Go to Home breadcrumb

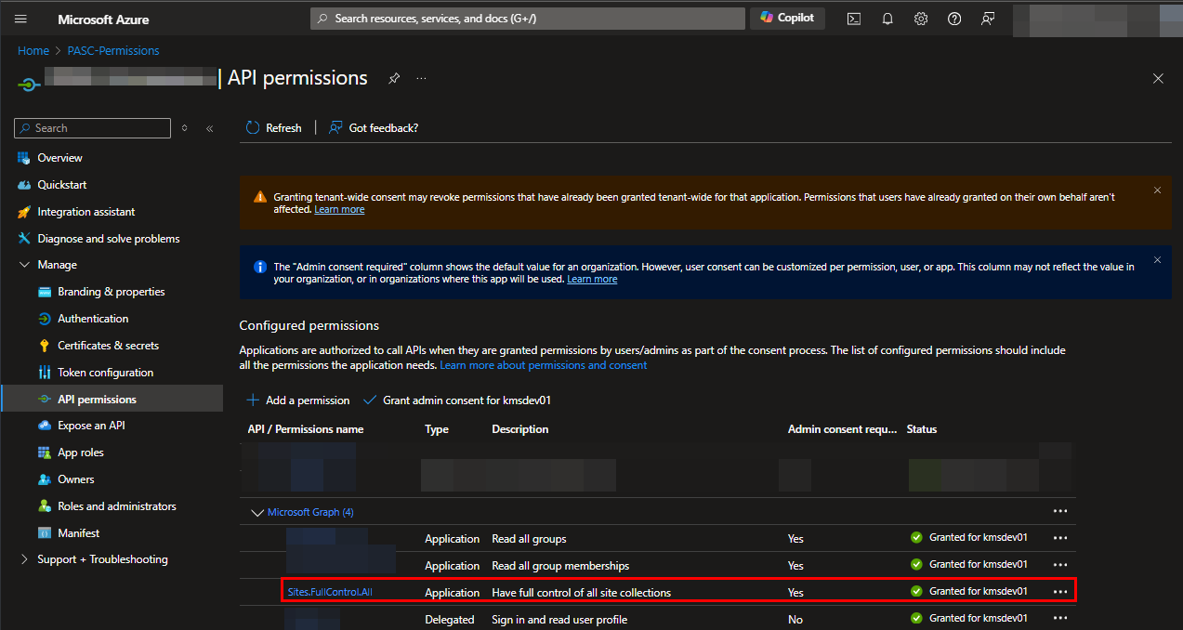click(x=33, y=51)
